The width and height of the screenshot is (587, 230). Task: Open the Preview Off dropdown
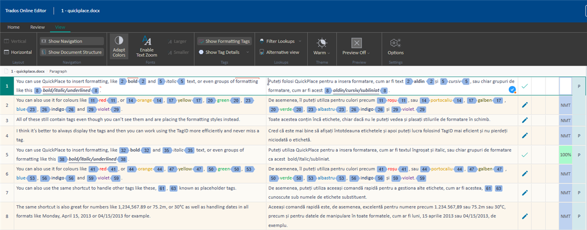pyautogui.click(x=356, y=46)
